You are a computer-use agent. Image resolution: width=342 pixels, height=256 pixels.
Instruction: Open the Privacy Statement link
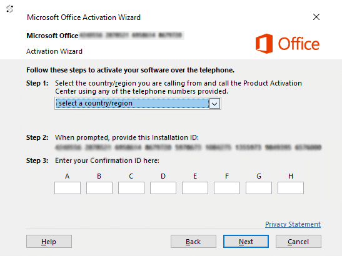click(293, 224)
